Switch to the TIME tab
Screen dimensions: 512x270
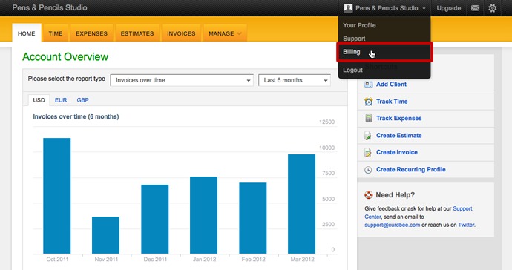click(x=56, y=33)
